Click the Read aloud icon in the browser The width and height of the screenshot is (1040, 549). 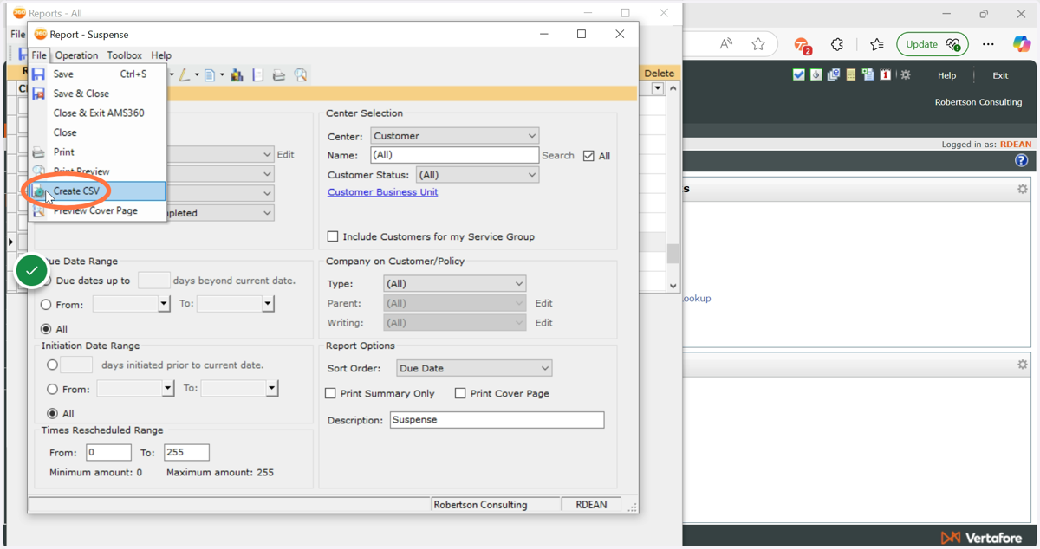point(726,44)
